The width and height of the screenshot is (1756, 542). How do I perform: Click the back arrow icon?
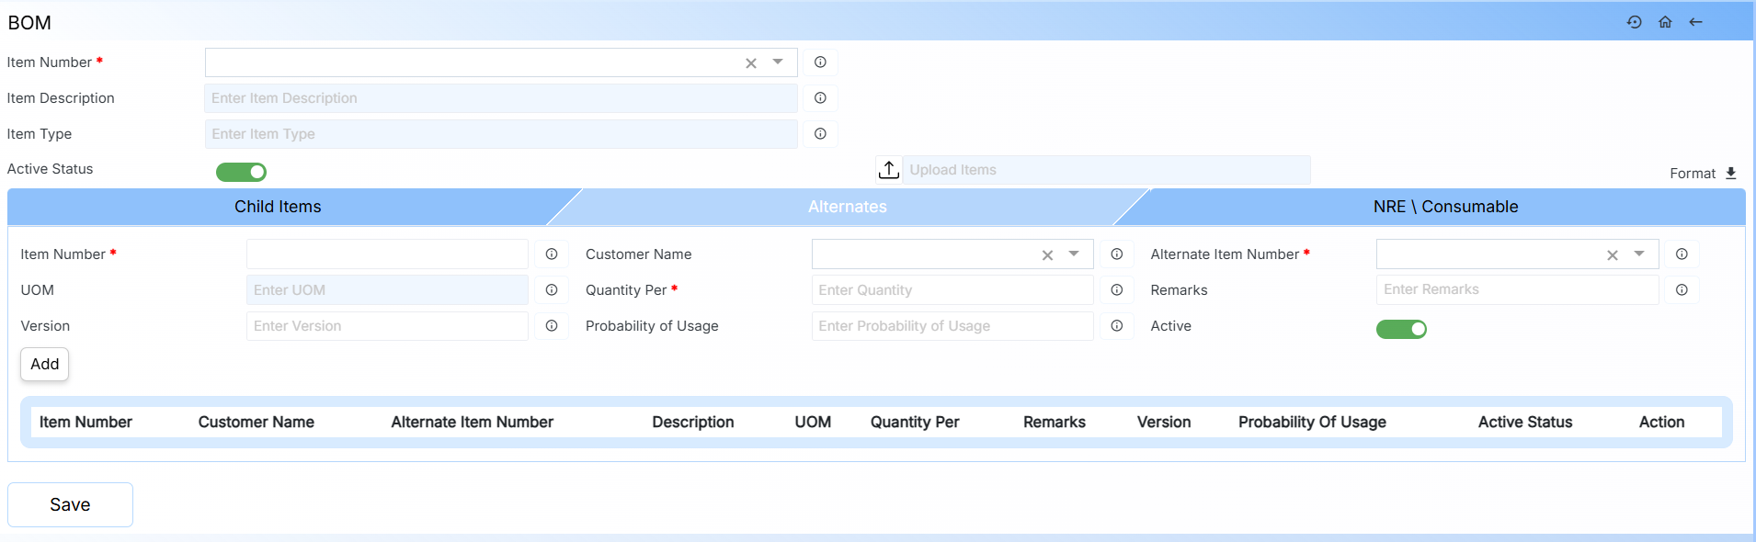coord(1696,22)
